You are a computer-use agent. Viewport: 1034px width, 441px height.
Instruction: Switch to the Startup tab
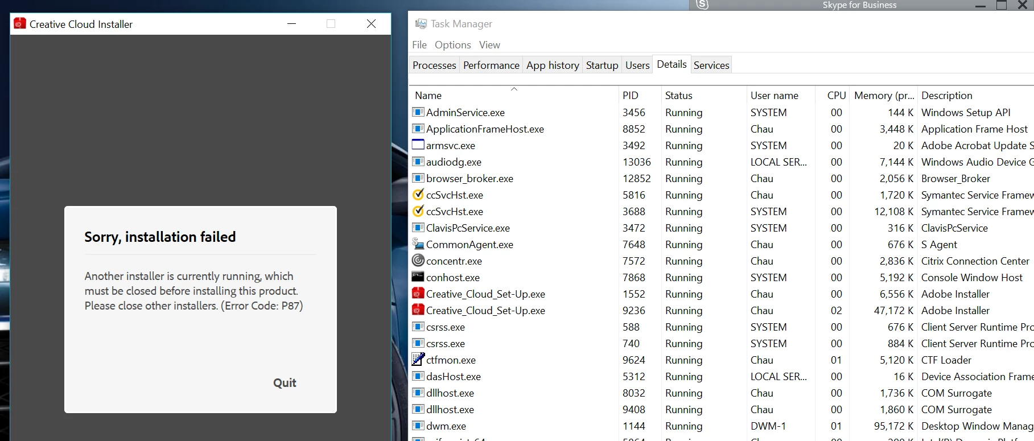(602, 65)
